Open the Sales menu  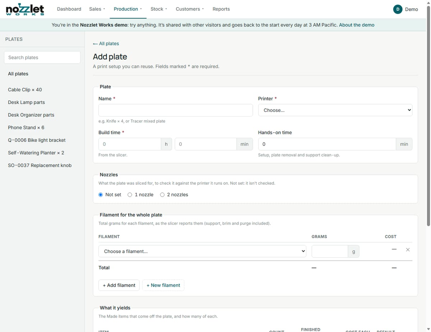[97, 9]
